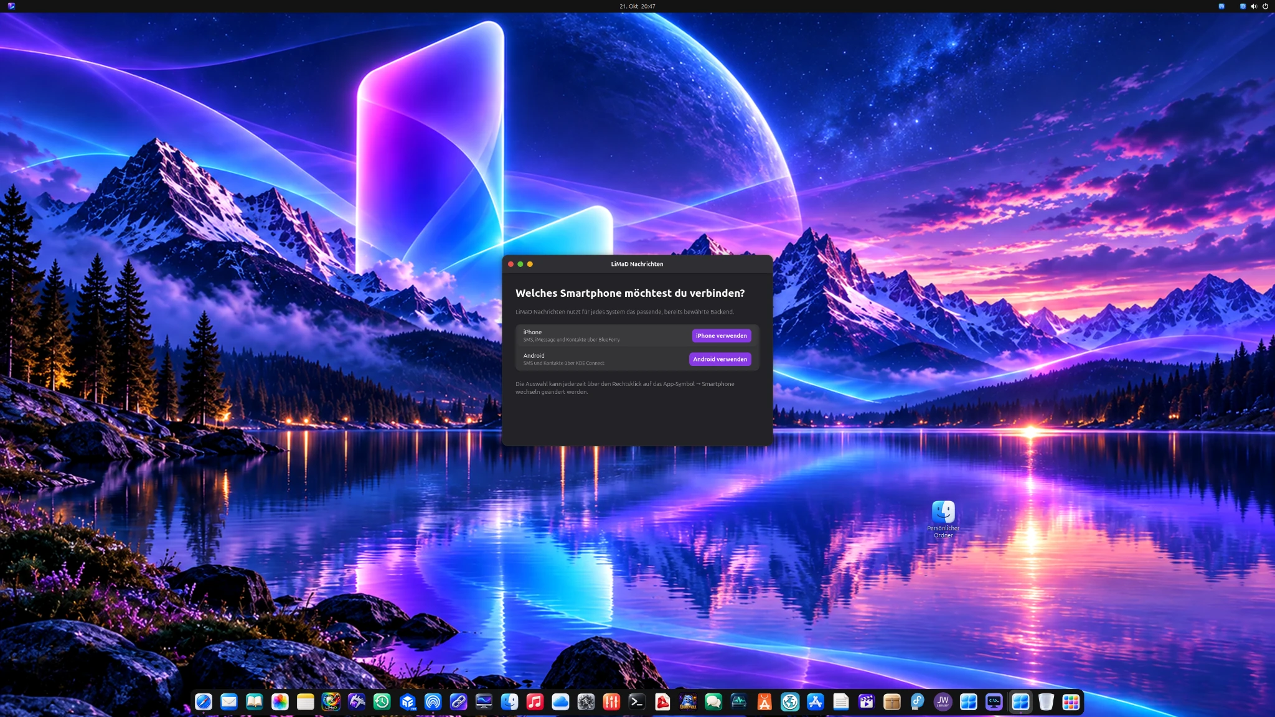Open the system settings gear icon
Screen dimensions: 1275x717
(x=586, y=702)
